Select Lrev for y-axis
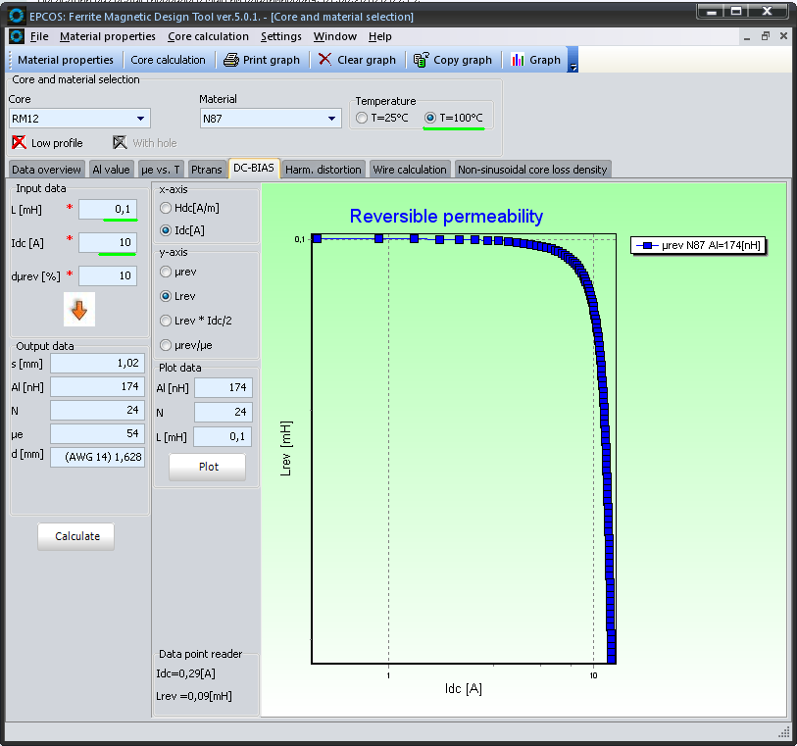This screenshot has width=797, height=746. point(166,296)
